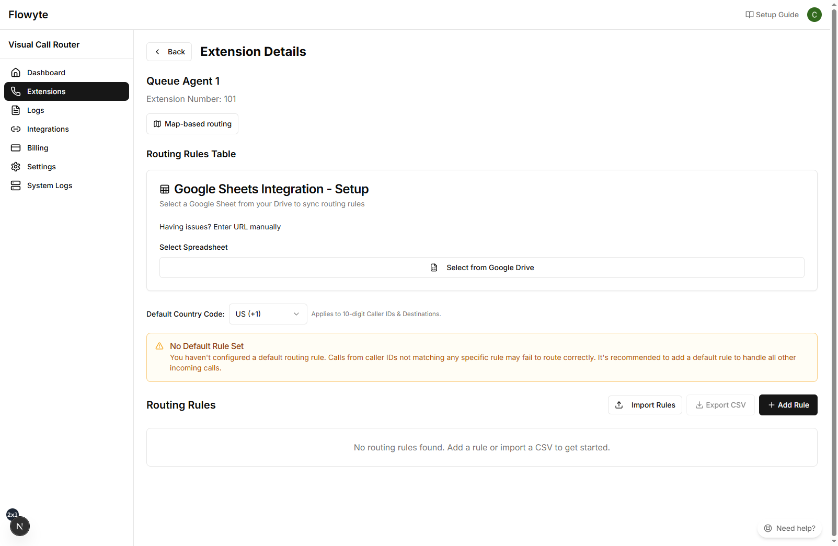Select from Google Drive
This screenshot has width=838, height=546.
click(481, 267)
